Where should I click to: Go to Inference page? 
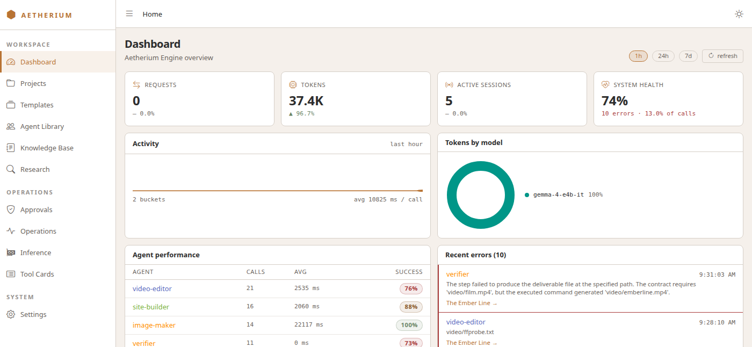click(x=58, y=252)
